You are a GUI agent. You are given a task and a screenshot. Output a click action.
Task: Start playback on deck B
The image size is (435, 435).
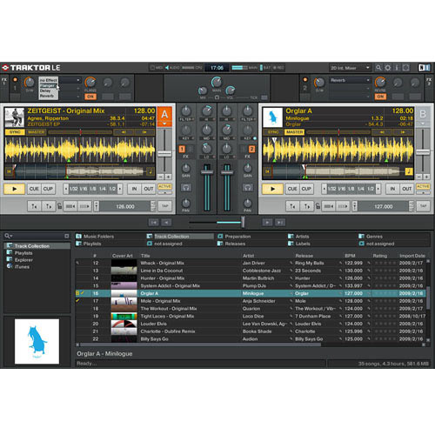[x=272, y=189]
